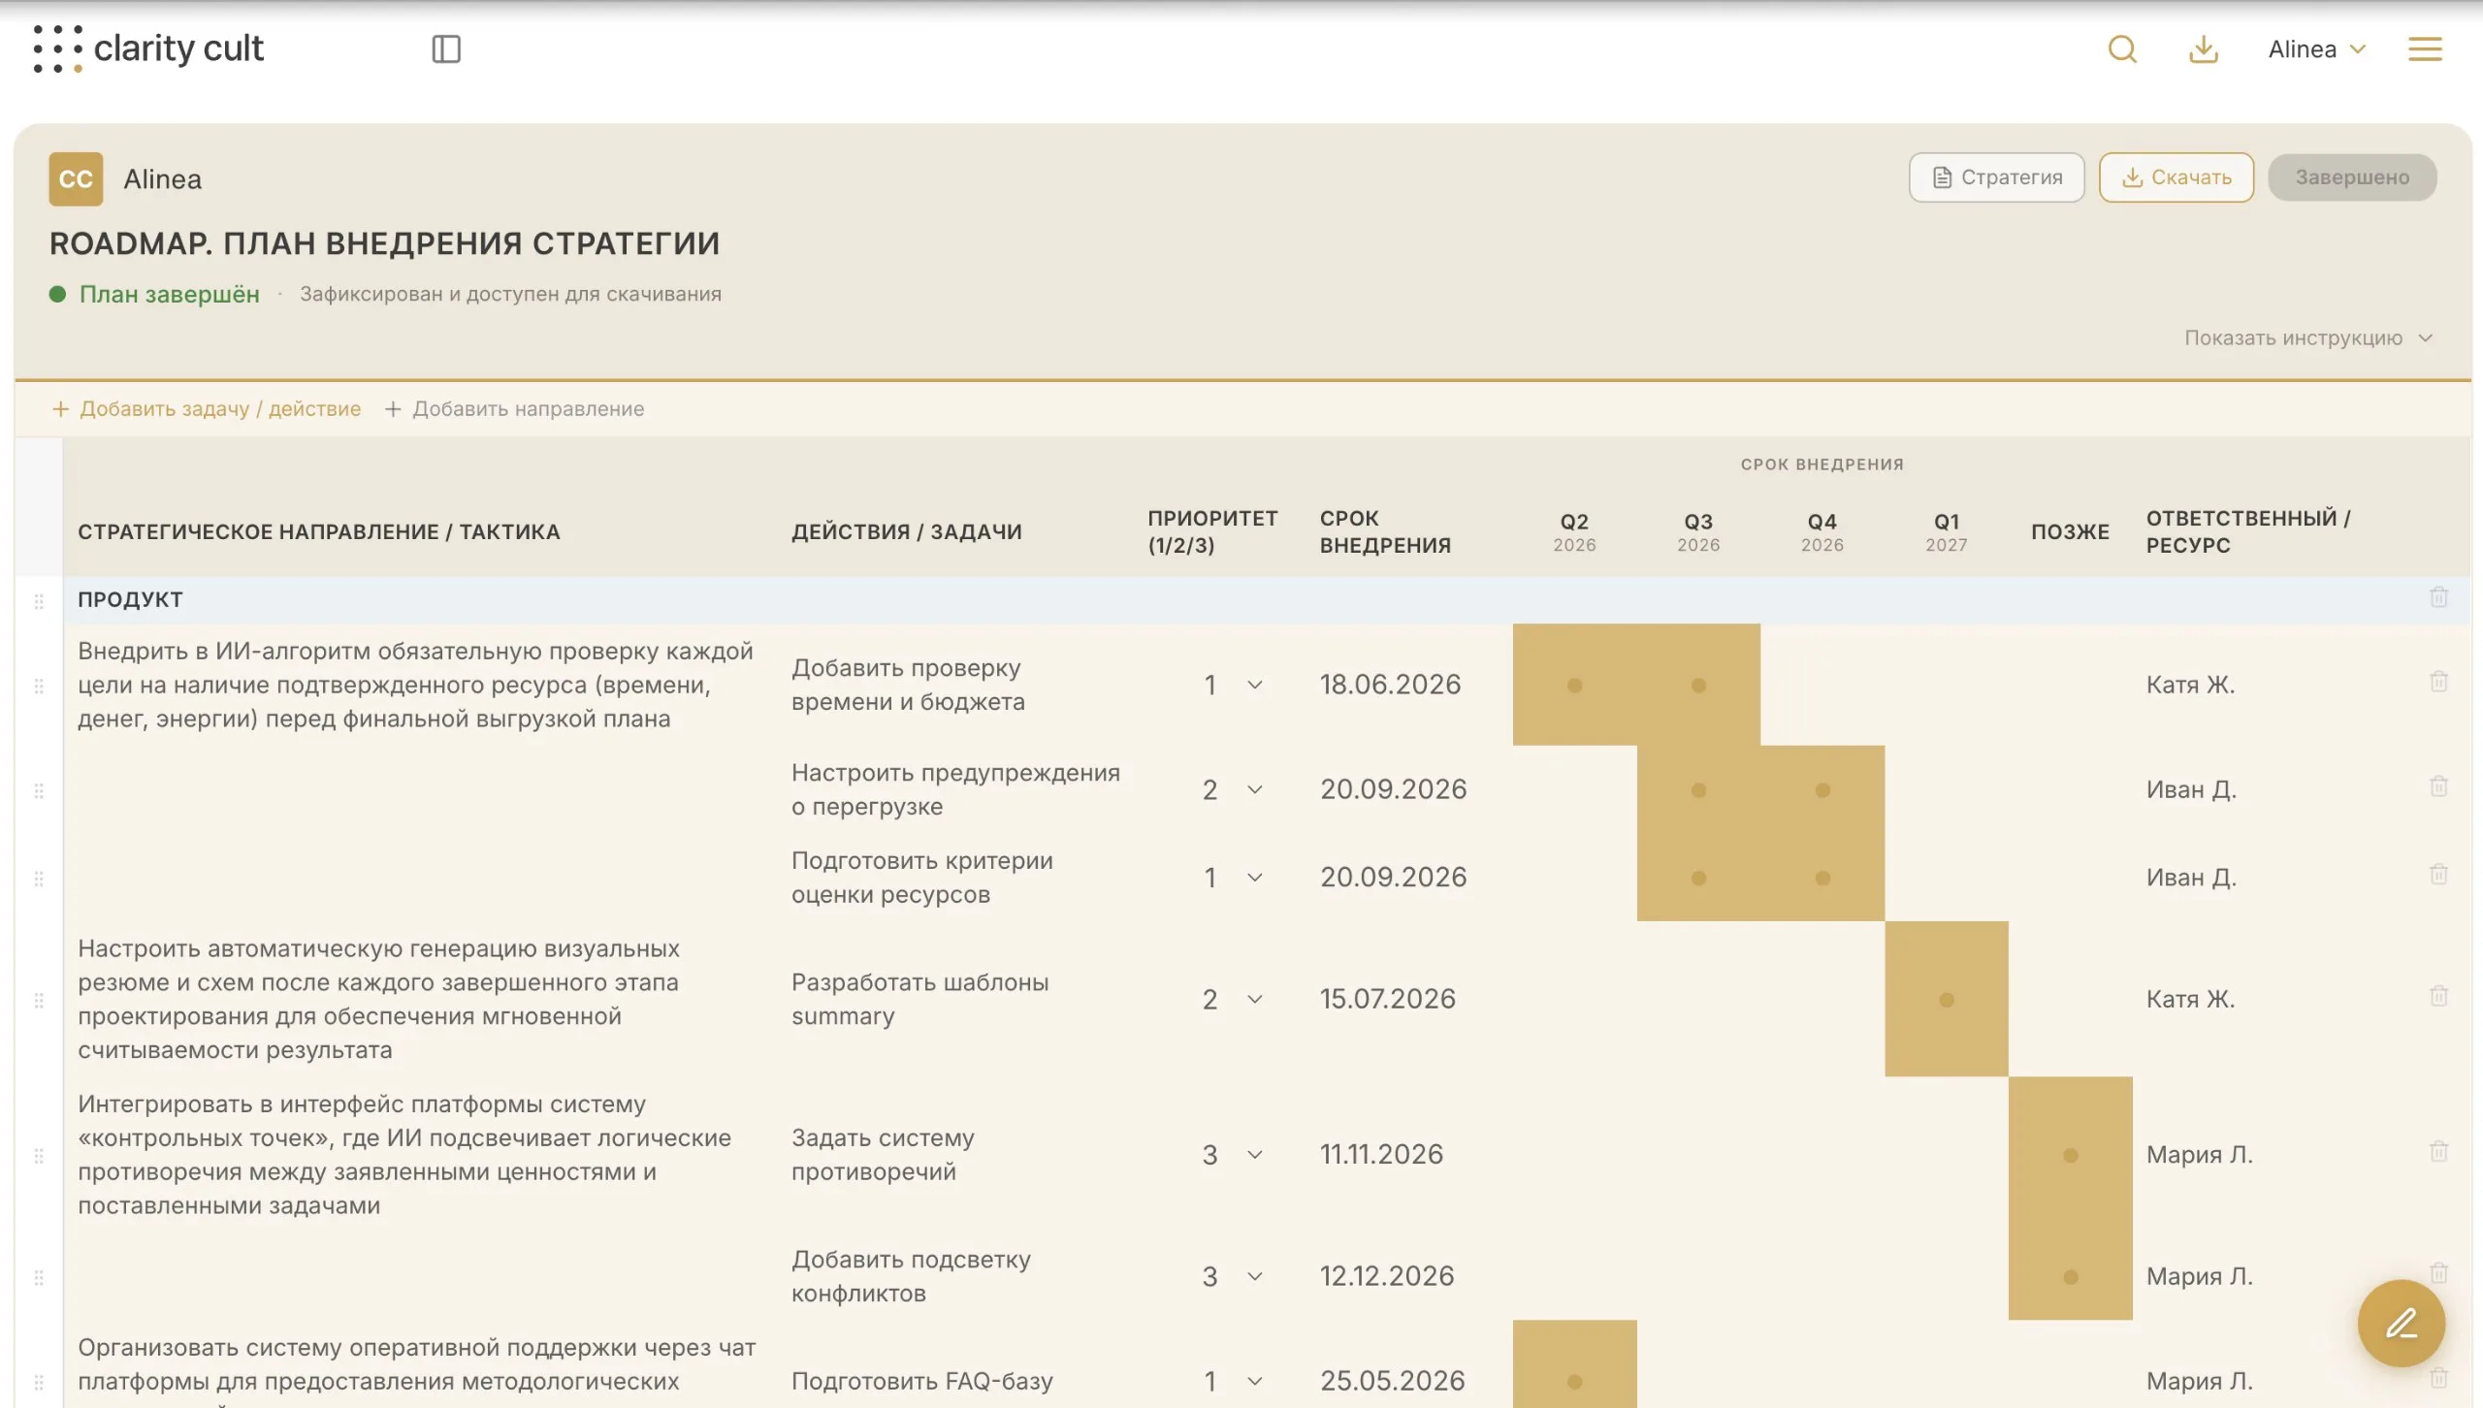Click the date 18.06.2026
This screenshot has height=1408, width=2483.
[1390, 686]
